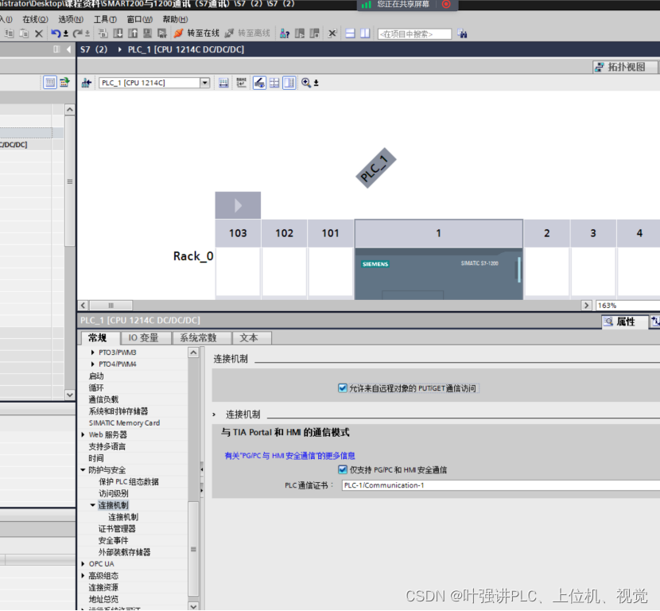Expand the 高级组态 tree node

tap(83, 576)
